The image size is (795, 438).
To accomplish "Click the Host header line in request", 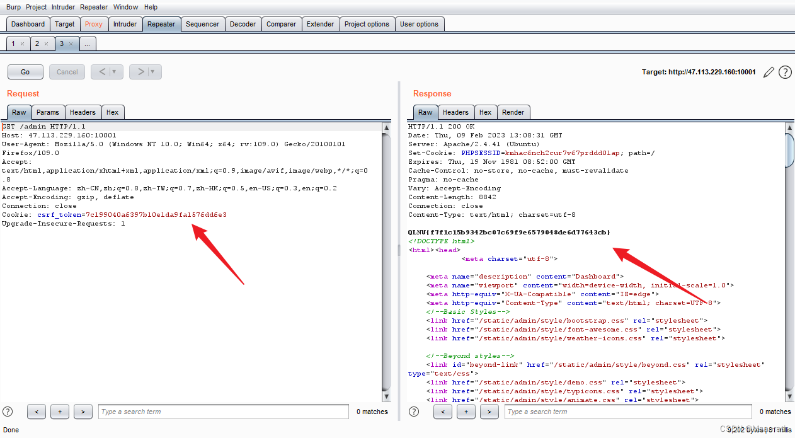I will pos(59,135).
